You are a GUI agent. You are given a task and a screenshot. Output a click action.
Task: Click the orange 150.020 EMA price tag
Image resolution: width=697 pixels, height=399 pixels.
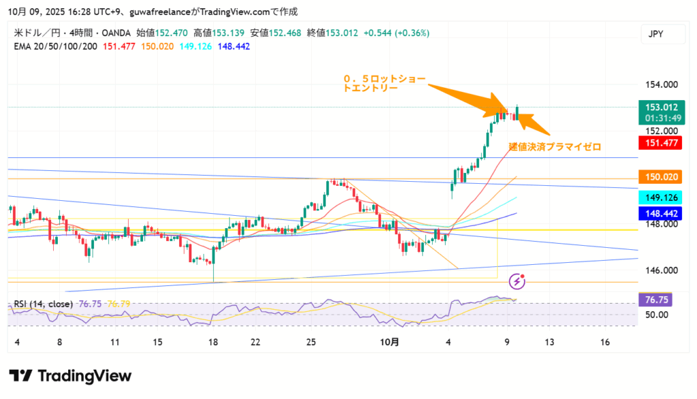(x=661, y=177)
